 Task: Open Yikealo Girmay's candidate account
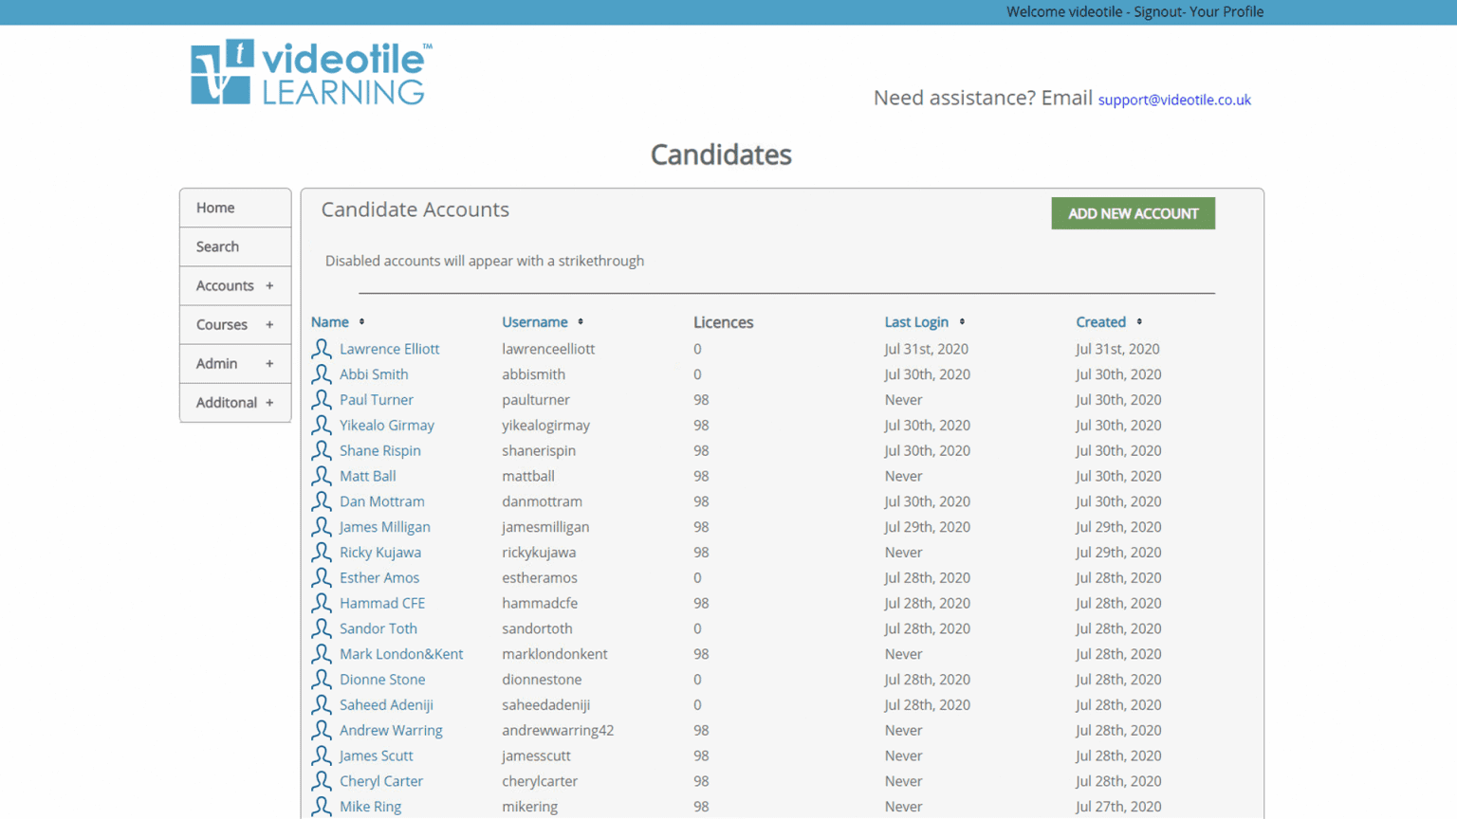(387, 426)
